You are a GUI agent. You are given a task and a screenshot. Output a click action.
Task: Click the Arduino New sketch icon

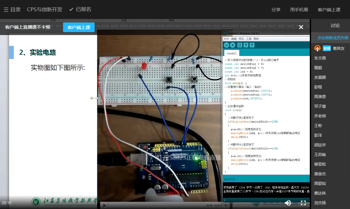coord(240,45)
